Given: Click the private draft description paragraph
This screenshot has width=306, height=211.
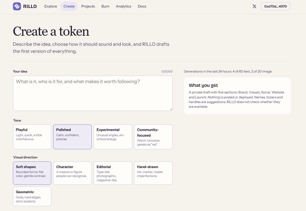Looking at the screenshot, I should pyautogui.click(x=237, y=100).
